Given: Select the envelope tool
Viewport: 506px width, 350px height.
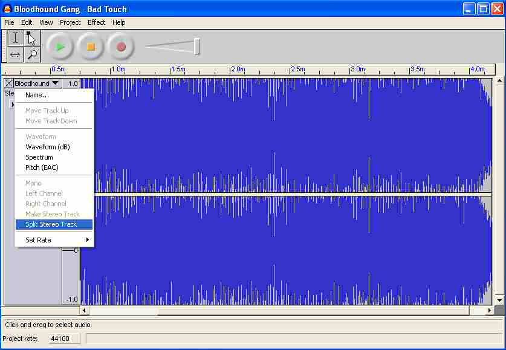Looking at the screenshot, I should (x=32, y=37).
